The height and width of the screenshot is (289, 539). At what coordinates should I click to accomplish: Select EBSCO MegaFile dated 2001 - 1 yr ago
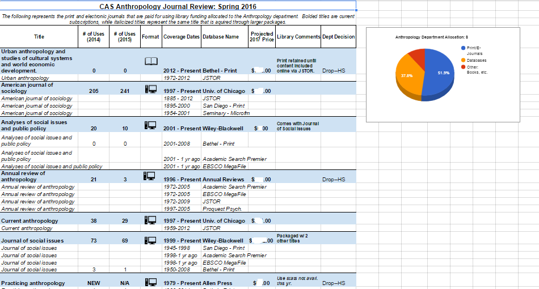[x=224, y=166]
